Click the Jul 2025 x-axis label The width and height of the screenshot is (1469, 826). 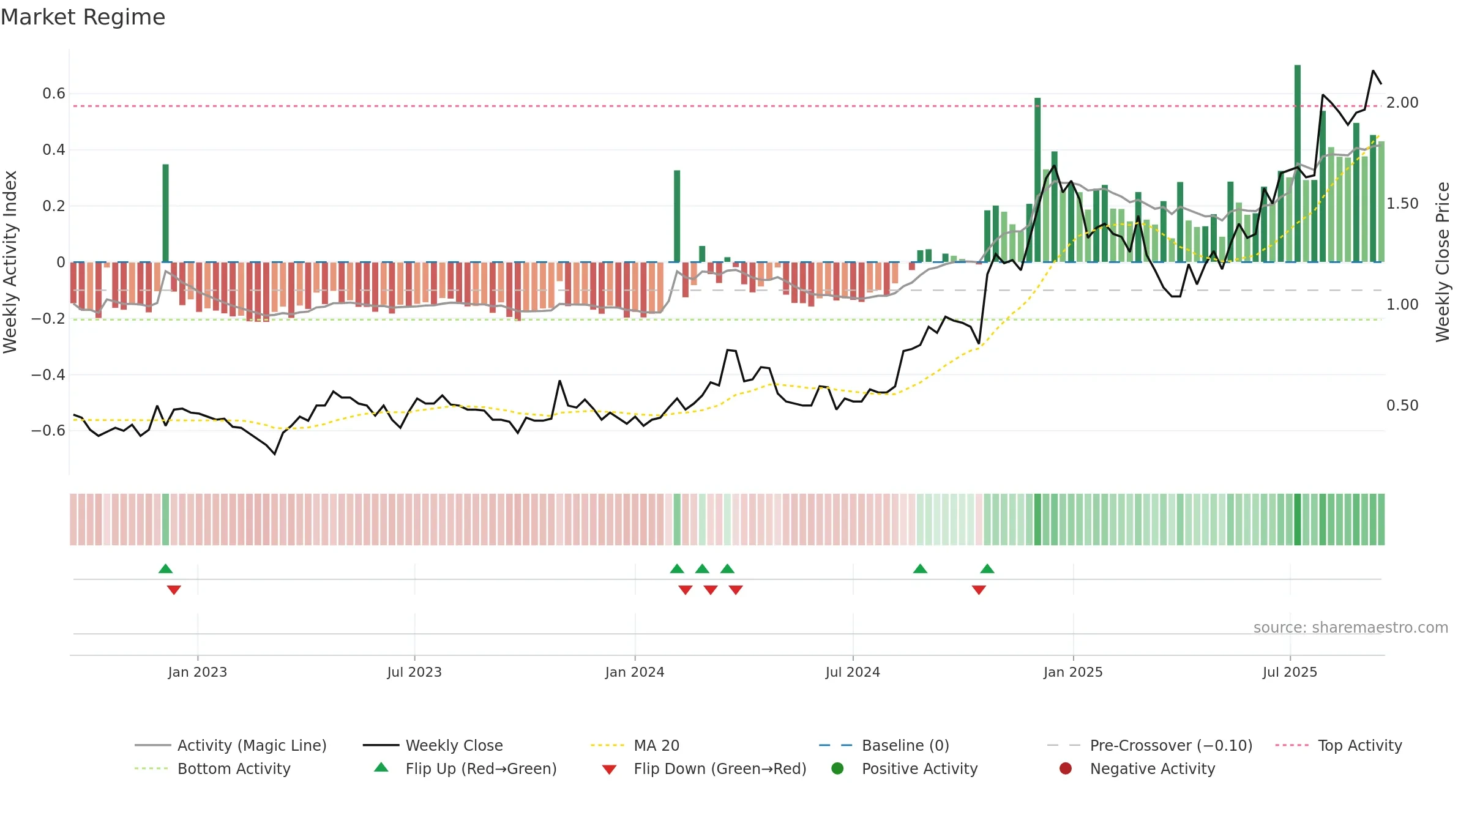pyautogui.click(x=1290, y=672)
